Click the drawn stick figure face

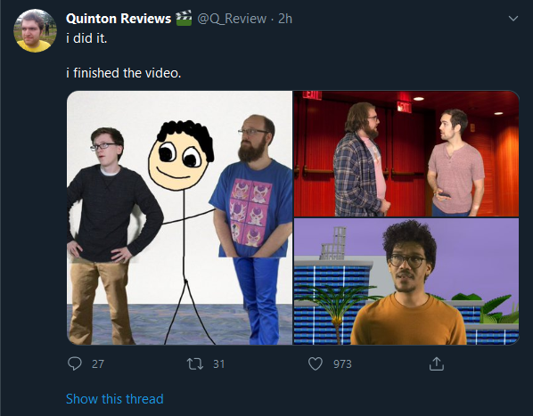(x=181, y=156)
